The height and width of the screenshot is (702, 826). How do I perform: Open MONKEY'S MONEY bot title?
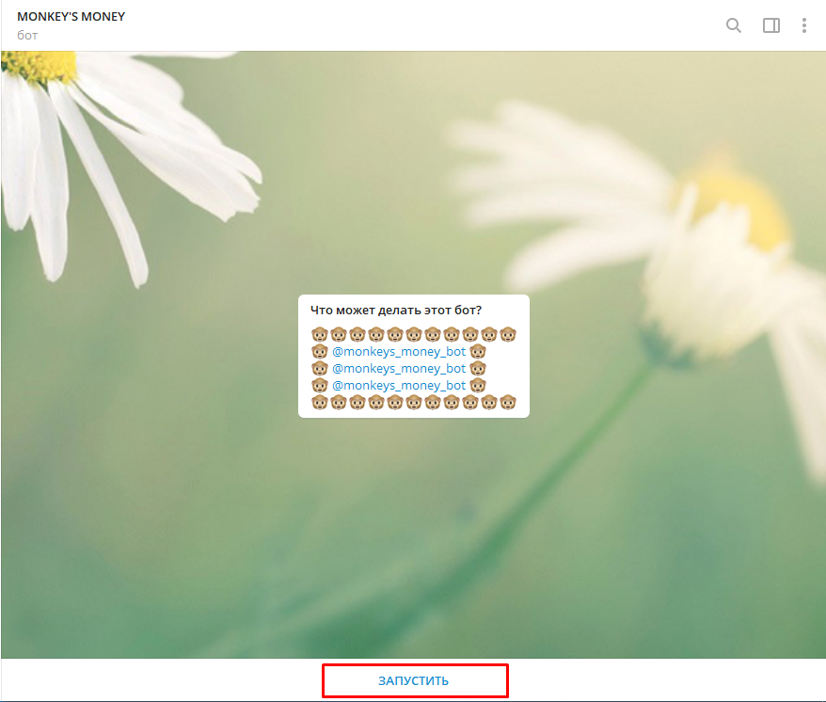tap(71, 16)
